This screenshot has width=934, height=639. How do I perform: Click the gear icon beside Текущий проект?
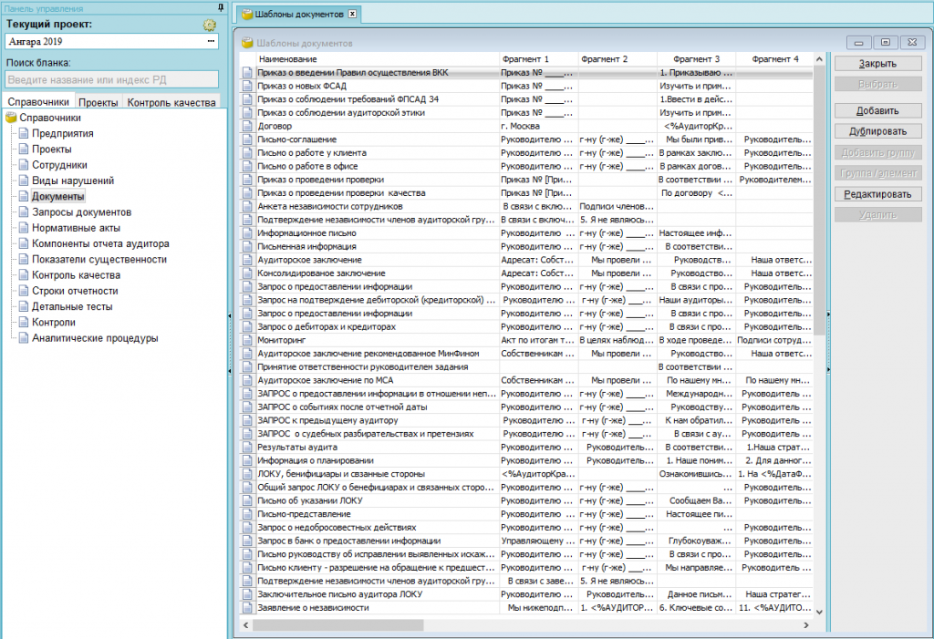click(x=209, y=25)
